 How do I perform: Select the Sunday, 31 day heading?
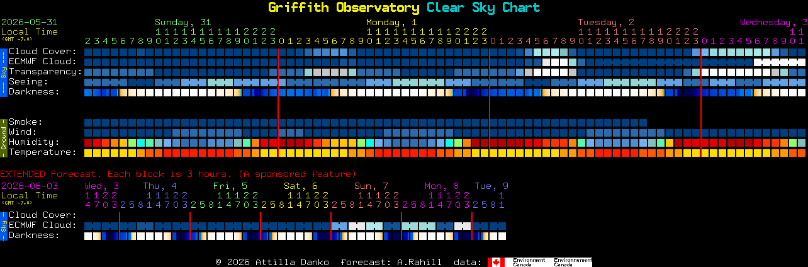[183, 23]
